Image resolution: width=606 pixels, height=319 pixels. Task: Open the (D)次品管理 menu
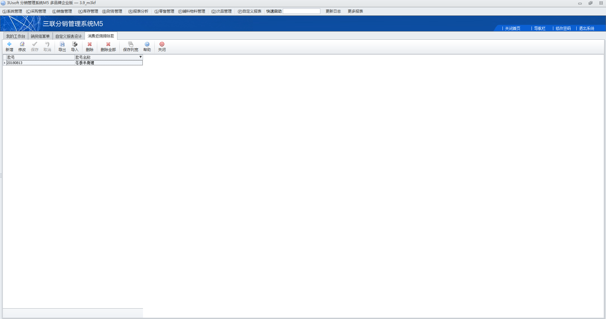(x=222, y=11)
